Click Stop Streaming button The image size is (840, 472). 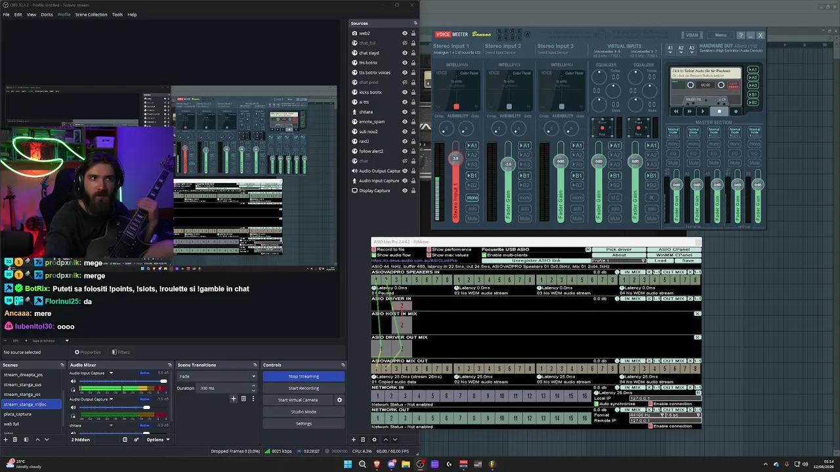coord(304,376)
